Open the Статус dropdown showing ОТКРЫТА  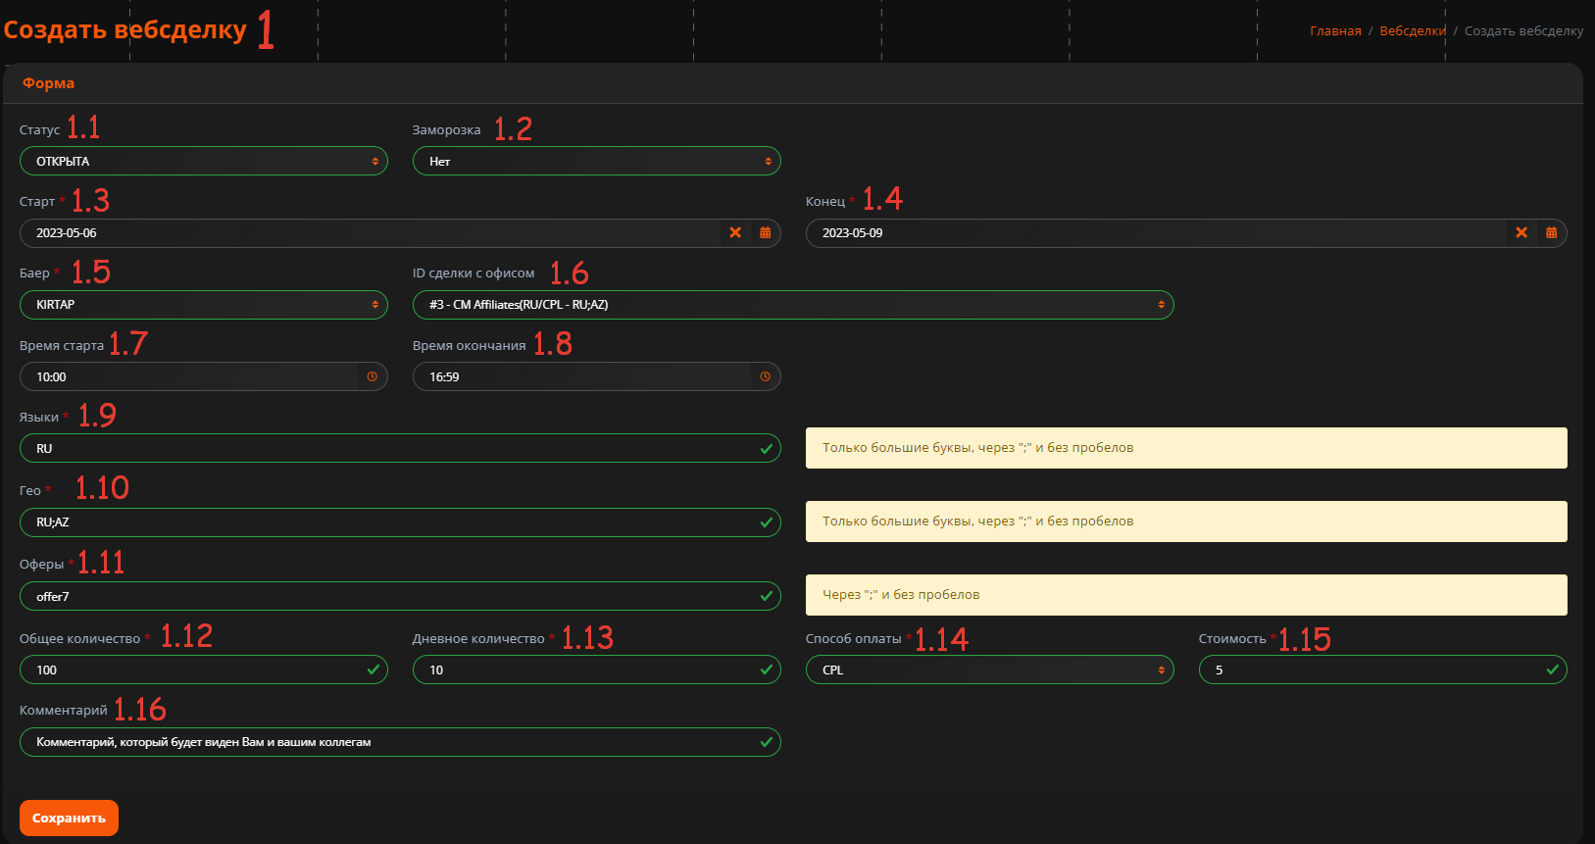click(204, 161)
